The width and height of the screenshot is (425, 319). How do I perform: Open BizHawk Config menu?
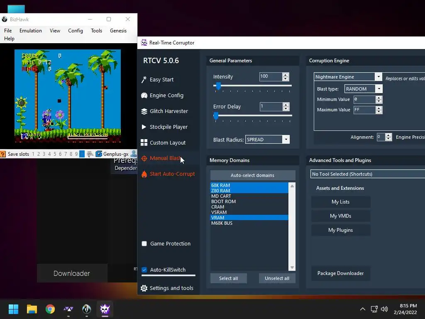click(x=76, y=31)
